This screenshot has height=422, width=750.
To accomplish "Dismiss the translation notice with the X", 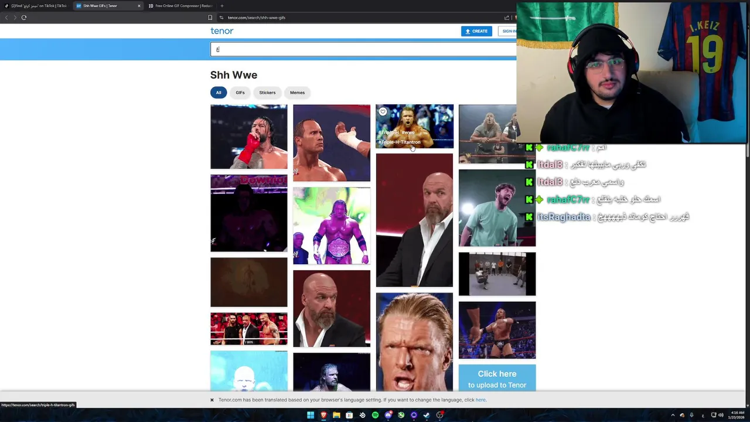I will pyautogui.click(x=212, y=400).
